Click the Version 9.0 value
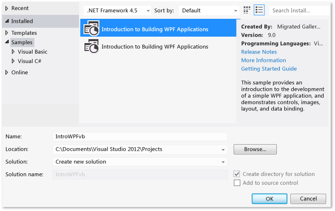This screenshot has height=211, width=335. [271, 35]
